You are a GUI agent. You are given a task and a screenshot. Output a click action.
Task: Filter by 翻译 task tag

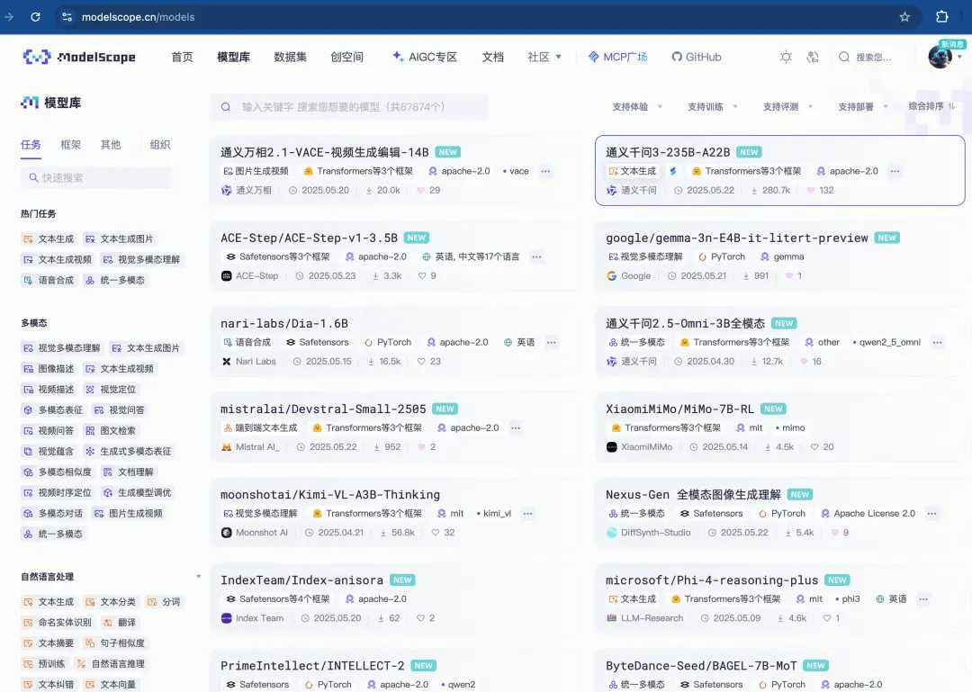[119, 622]
